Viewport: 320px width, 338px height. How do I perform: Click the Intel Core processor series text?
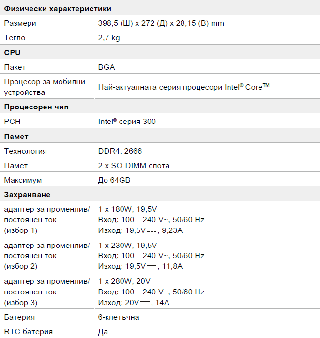pos(184,87)
